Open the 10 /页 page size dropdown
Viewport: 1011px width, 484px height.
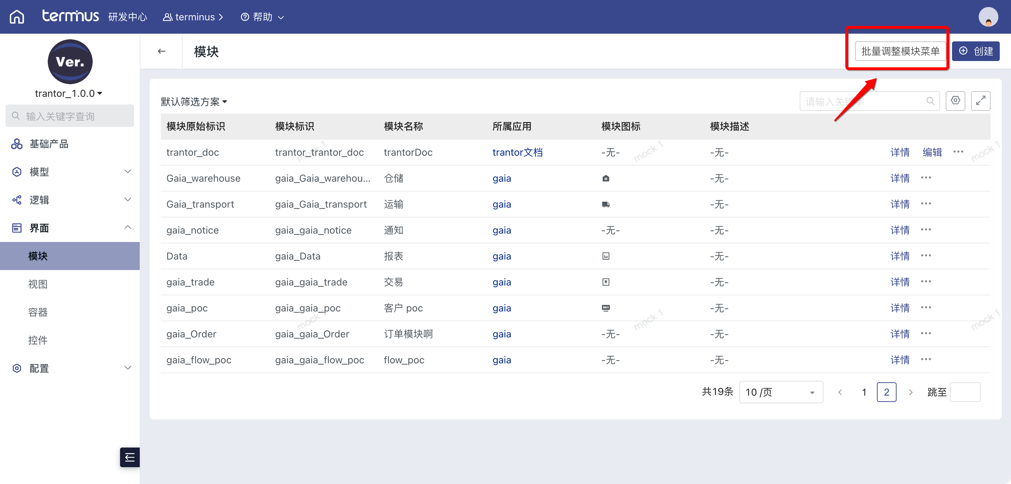click(781, 392)
